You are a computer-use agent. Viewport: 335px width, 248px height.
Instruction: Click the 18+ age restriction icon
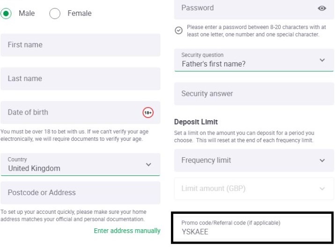click(148, 112)
